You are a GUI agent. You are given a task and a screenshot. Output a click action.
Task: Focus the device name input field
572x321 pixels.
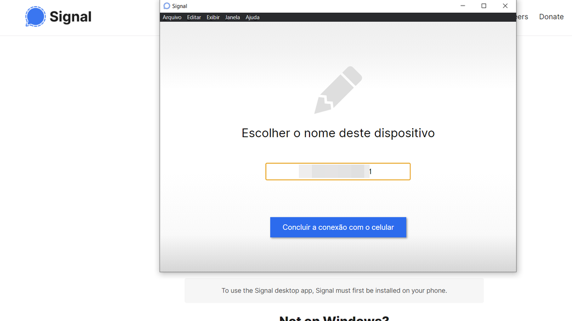click(338, 172)
